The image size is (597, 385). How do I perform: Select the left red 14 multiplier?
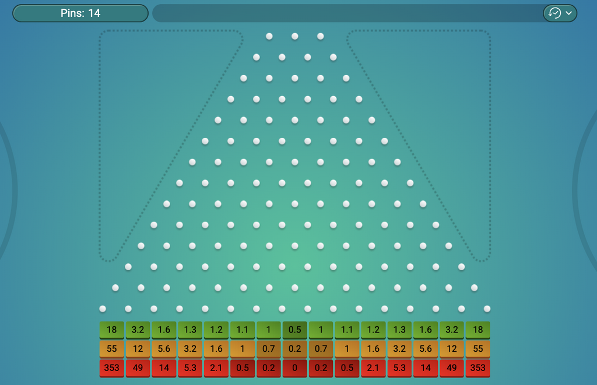164,368
